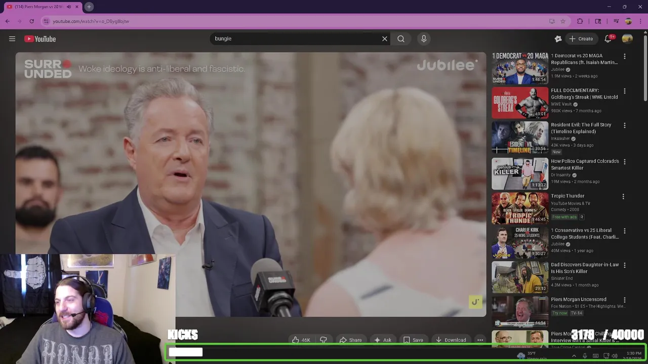This screenshot has height=364, width=648.
Task: Open Piers Morgan Uncensored title
Action: tap(579, 299)
